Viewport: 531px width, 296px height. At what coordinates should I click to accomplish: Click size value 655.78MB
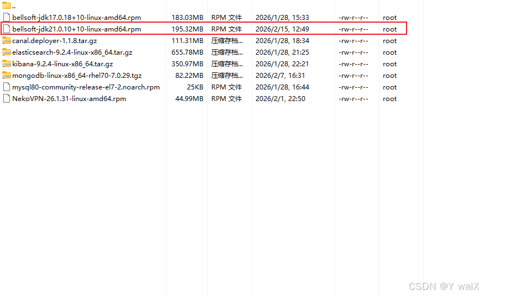click(188, 52)
